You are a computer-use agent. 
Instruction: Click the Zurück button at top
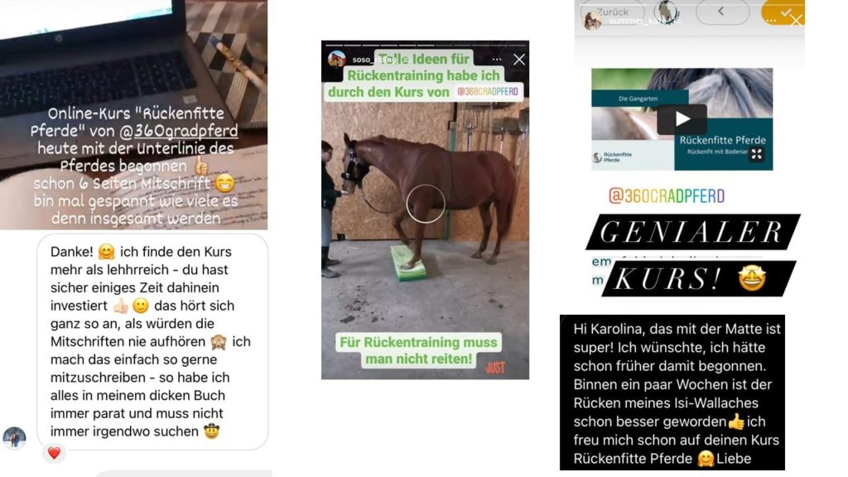click(613, 12)
